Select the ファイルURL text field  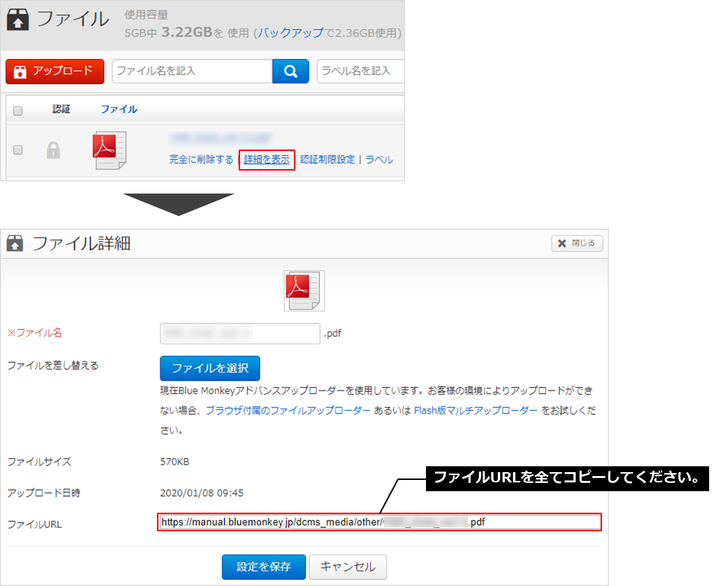tap(379, 522)
